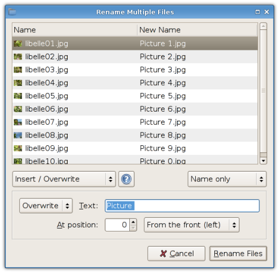Click the libelle01.jpg thumbnail icon

18,44
